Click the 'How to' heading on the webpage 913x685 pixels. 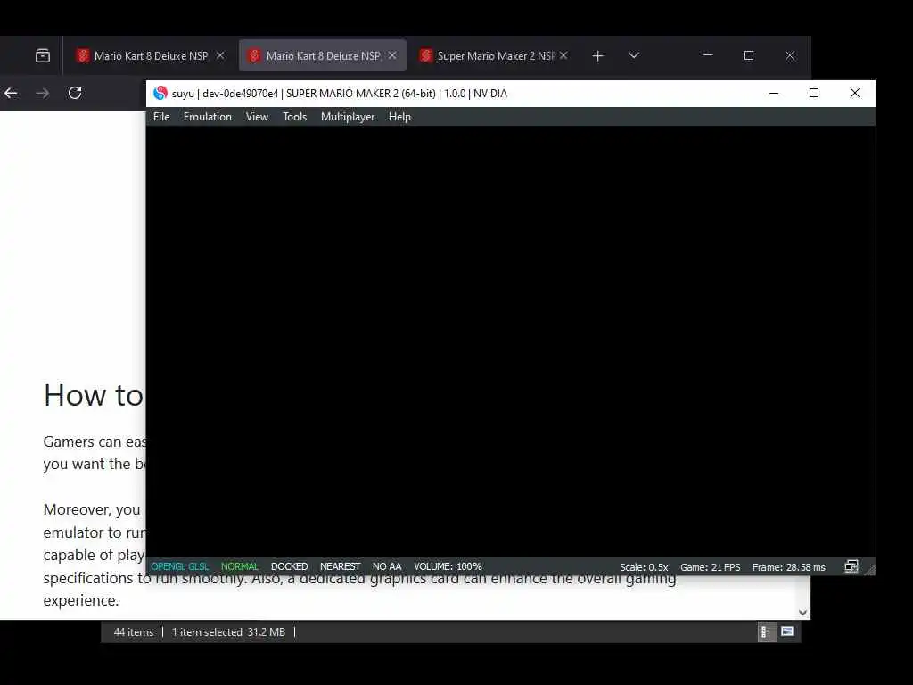pyautogui.click(x=93, y=395)
